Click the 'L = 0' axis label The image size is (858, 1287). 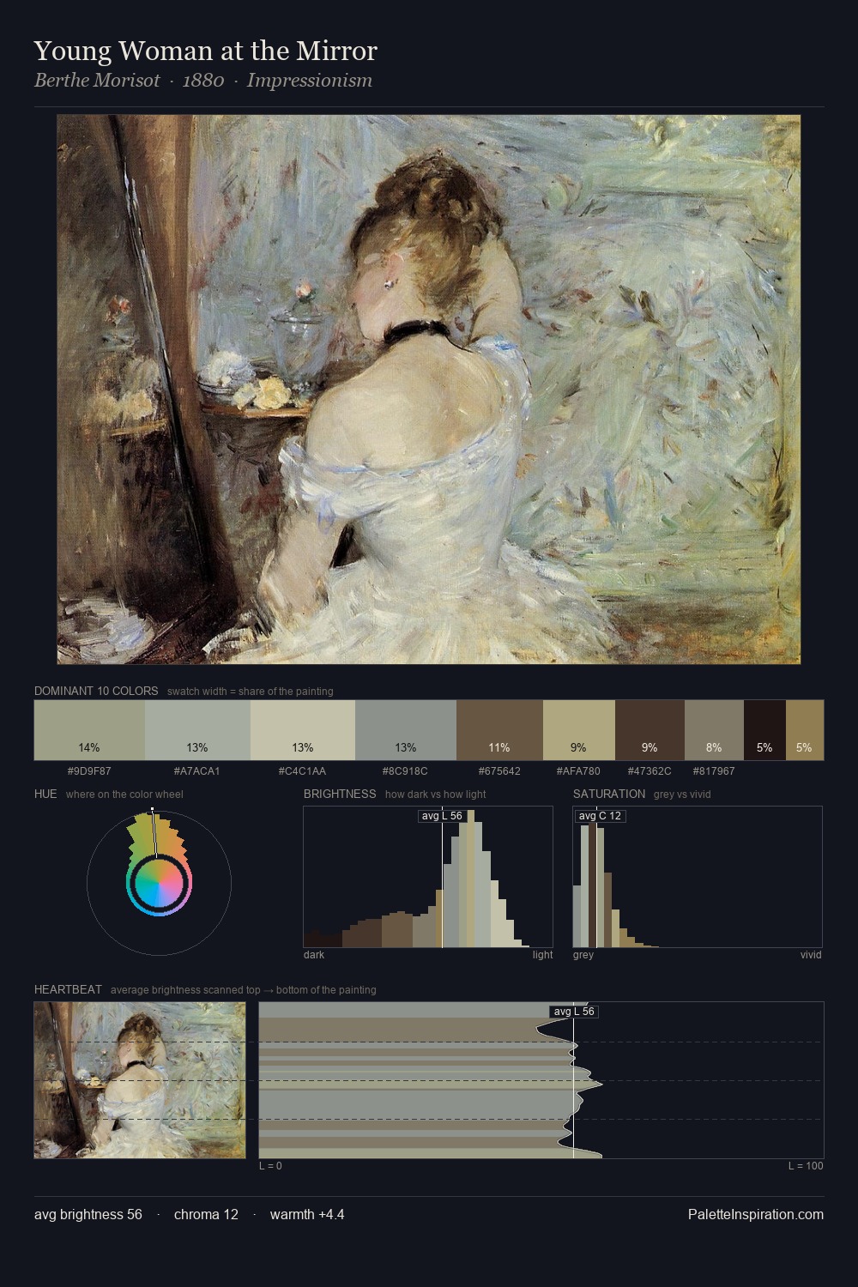270,1166
